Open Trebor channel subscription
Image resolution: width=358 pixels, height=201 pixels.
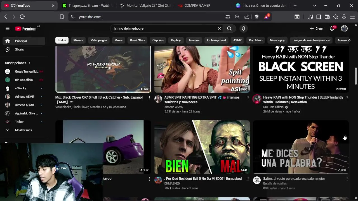24,122
